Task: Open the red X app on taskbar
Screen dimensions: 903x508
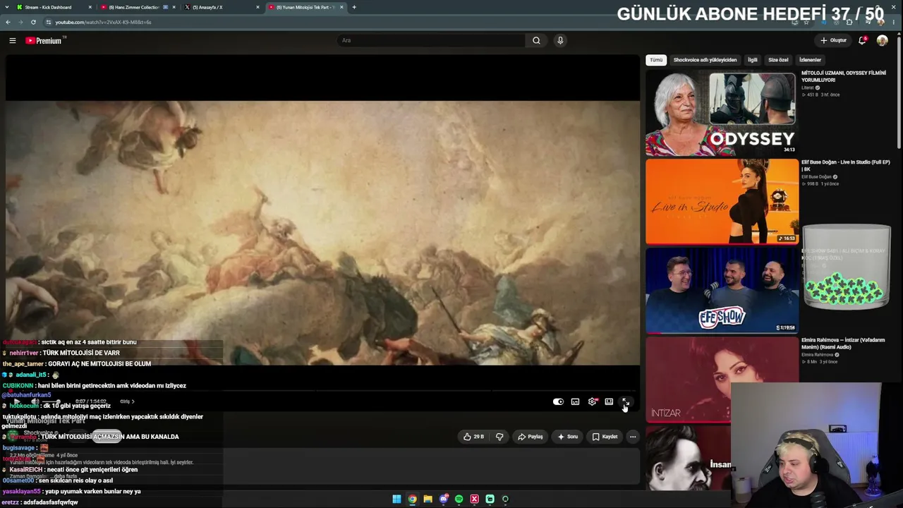Action: click(474, 499)
